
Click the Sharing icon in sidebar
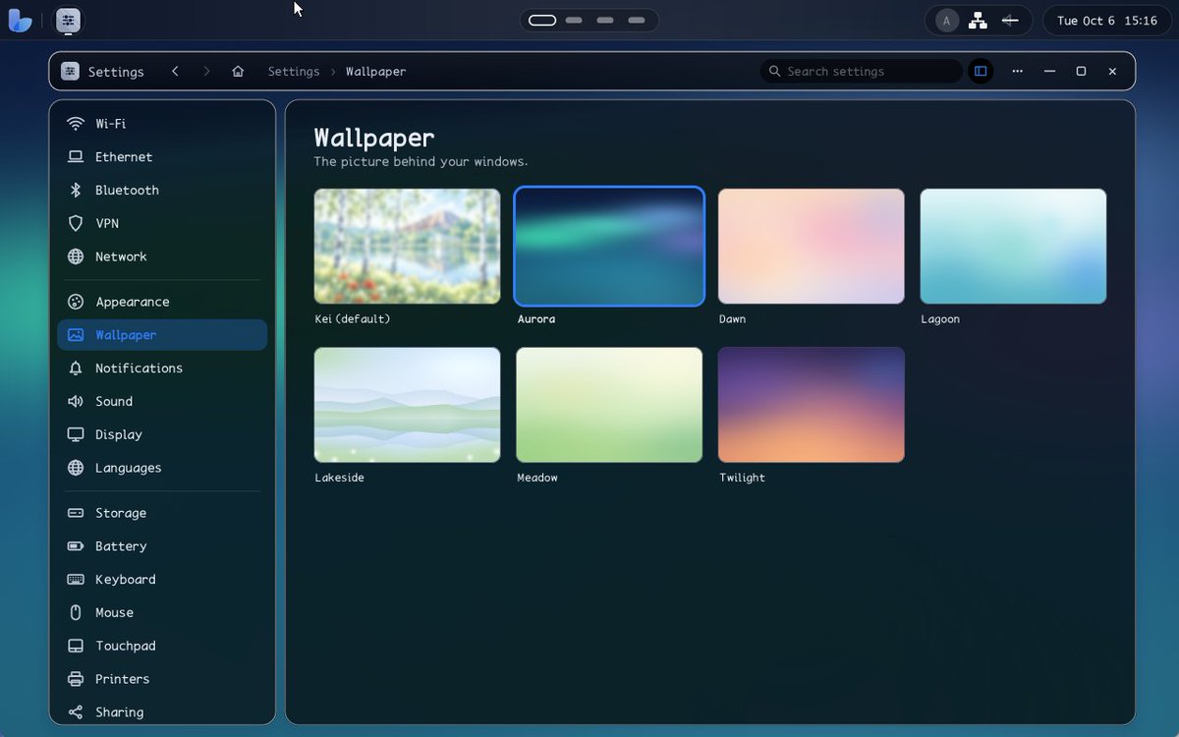pyautogui.click(x=76, y=712)
